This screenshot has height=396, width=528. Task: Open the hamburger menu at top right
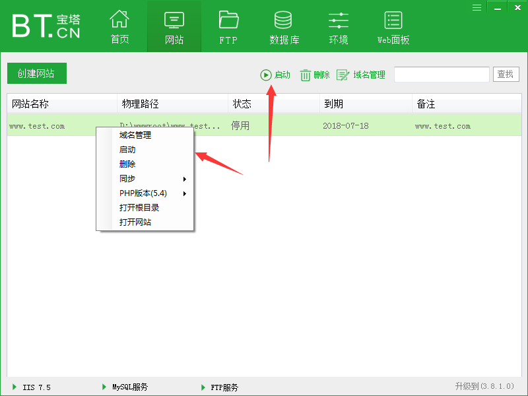click(x=477, y=8)
